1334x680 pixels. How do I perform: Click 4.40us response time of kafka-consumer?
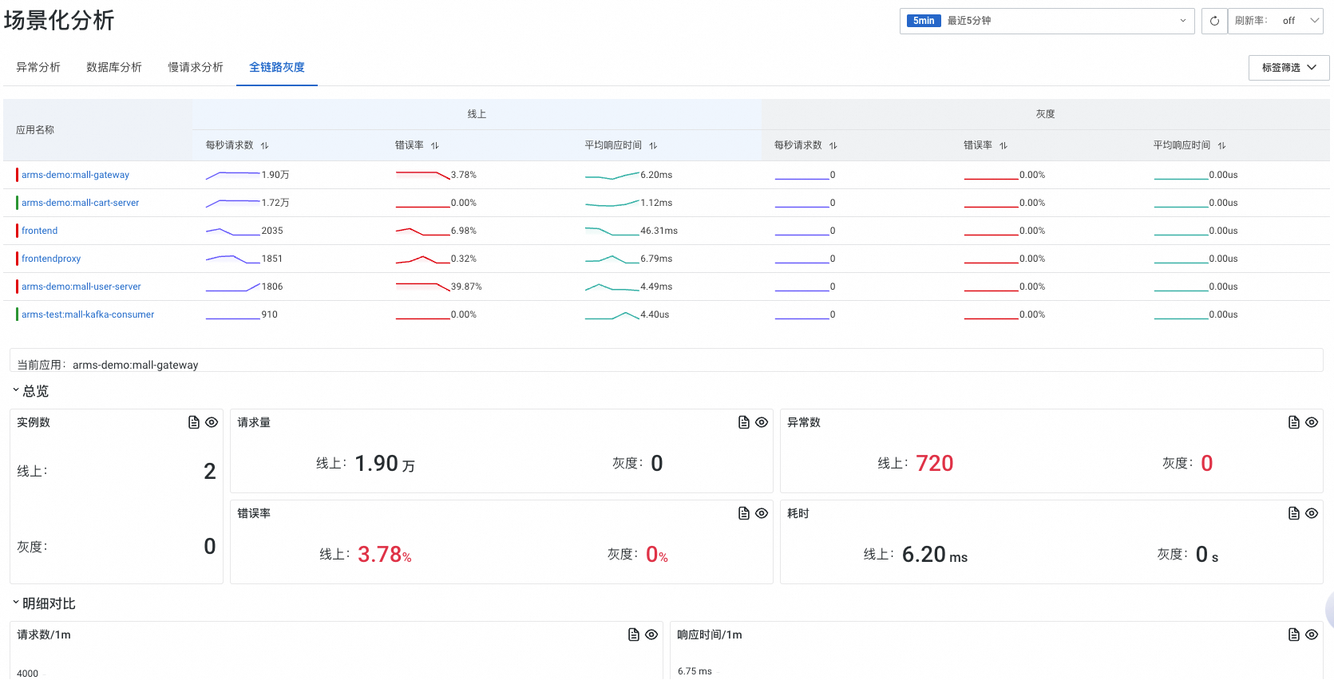point(655,314)
